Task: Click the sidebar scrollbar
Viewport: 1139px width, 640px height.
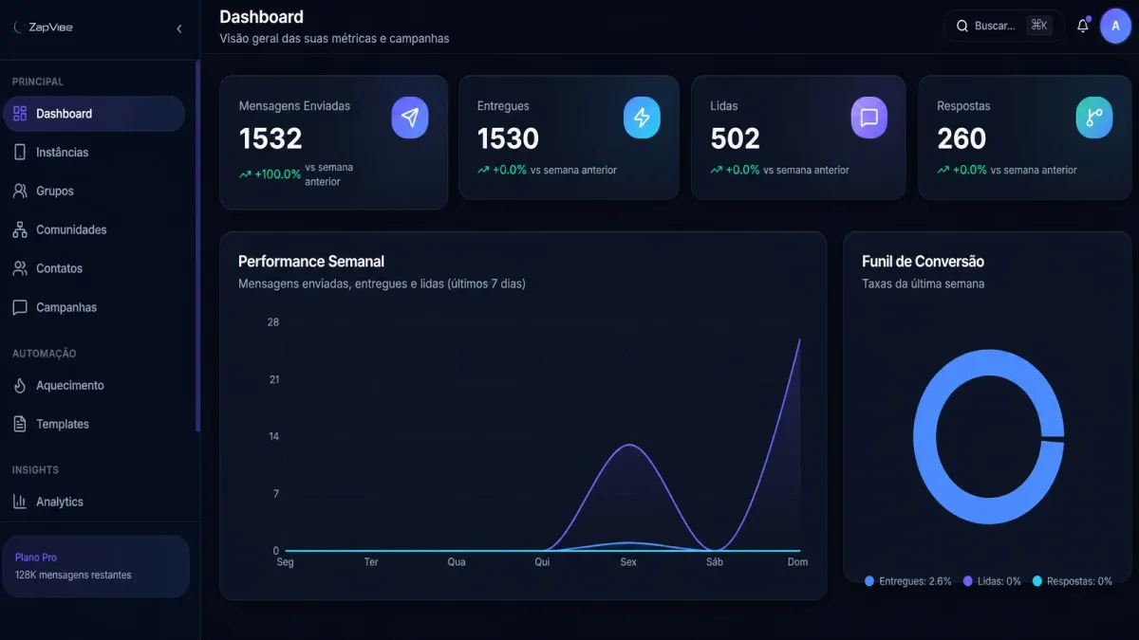Action: [197, 247]
